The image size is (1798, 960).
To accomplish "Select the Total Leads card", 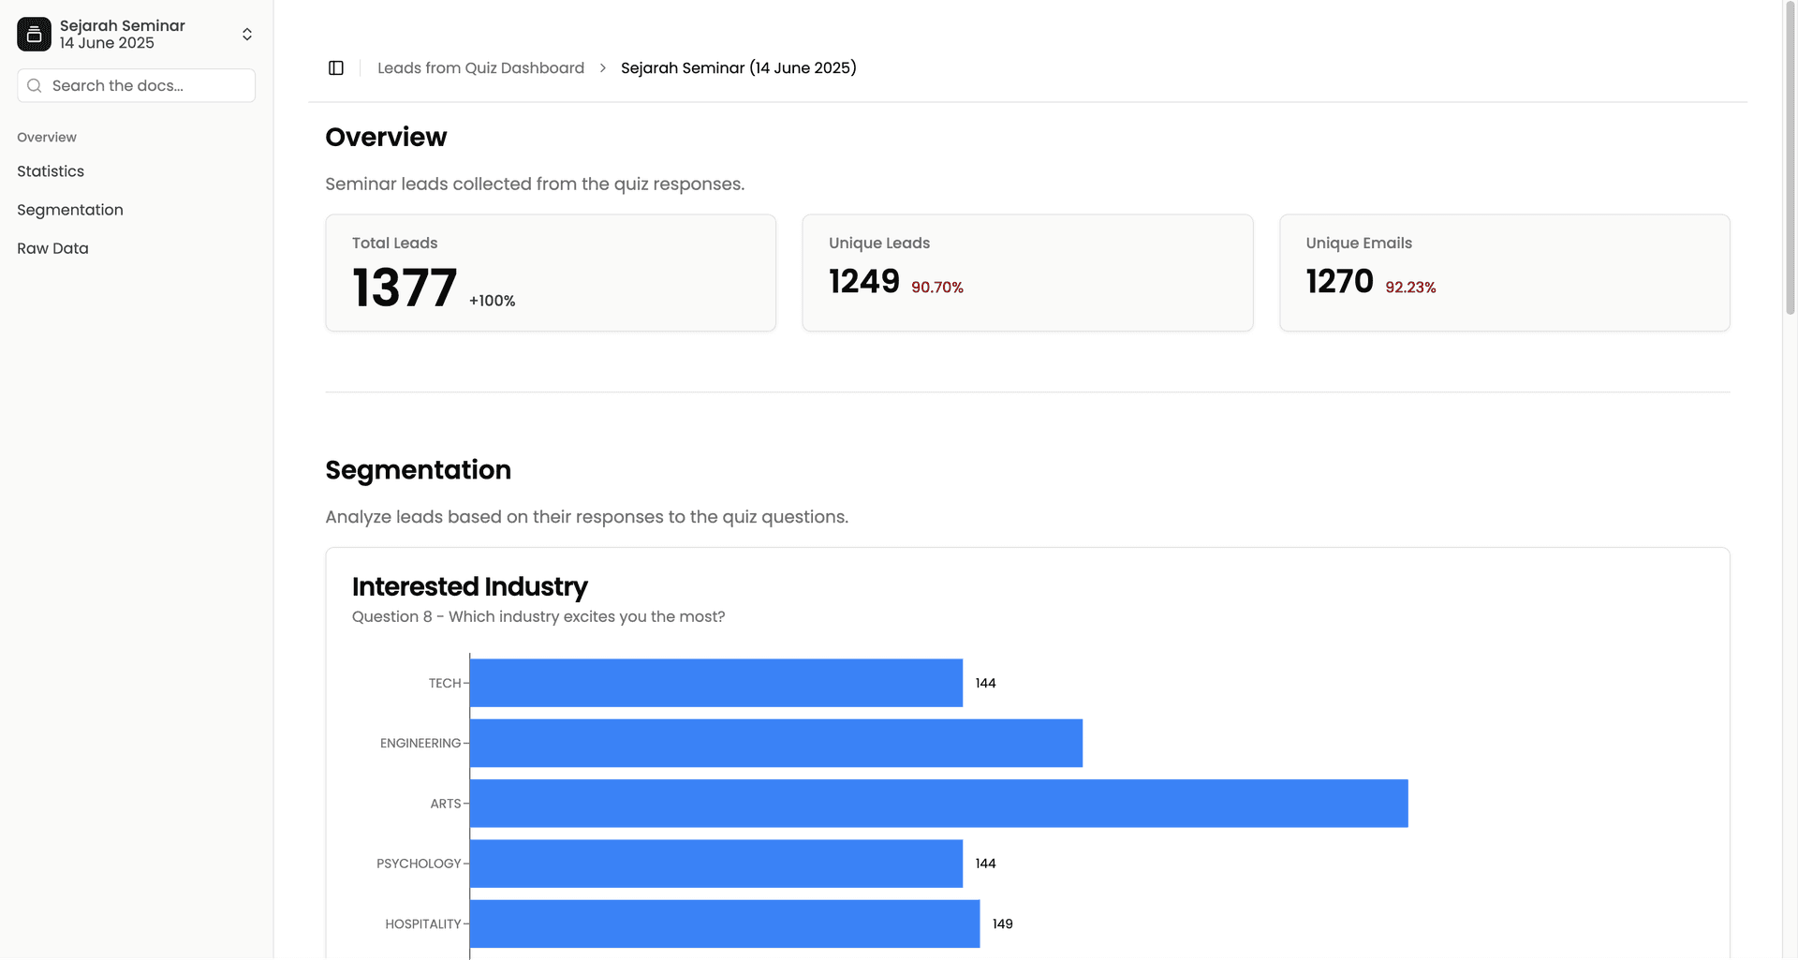I will [550, 272].
